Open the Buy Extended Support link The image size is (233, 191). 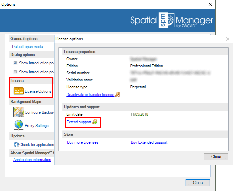149,142
